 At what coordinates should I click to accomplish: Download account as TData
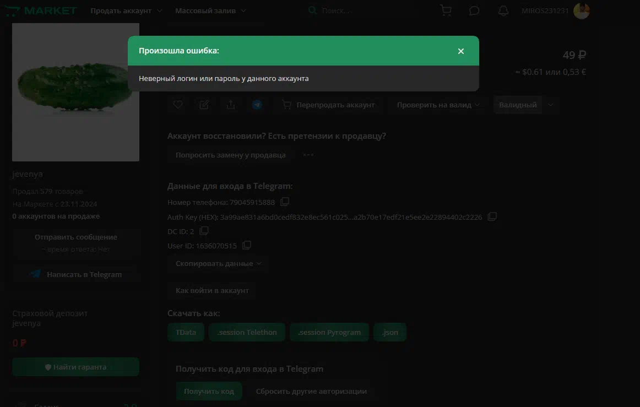coord(186,332)
